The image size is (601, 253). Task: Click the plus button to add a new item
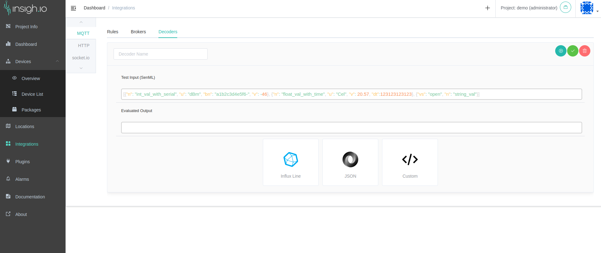coord(487,8)
